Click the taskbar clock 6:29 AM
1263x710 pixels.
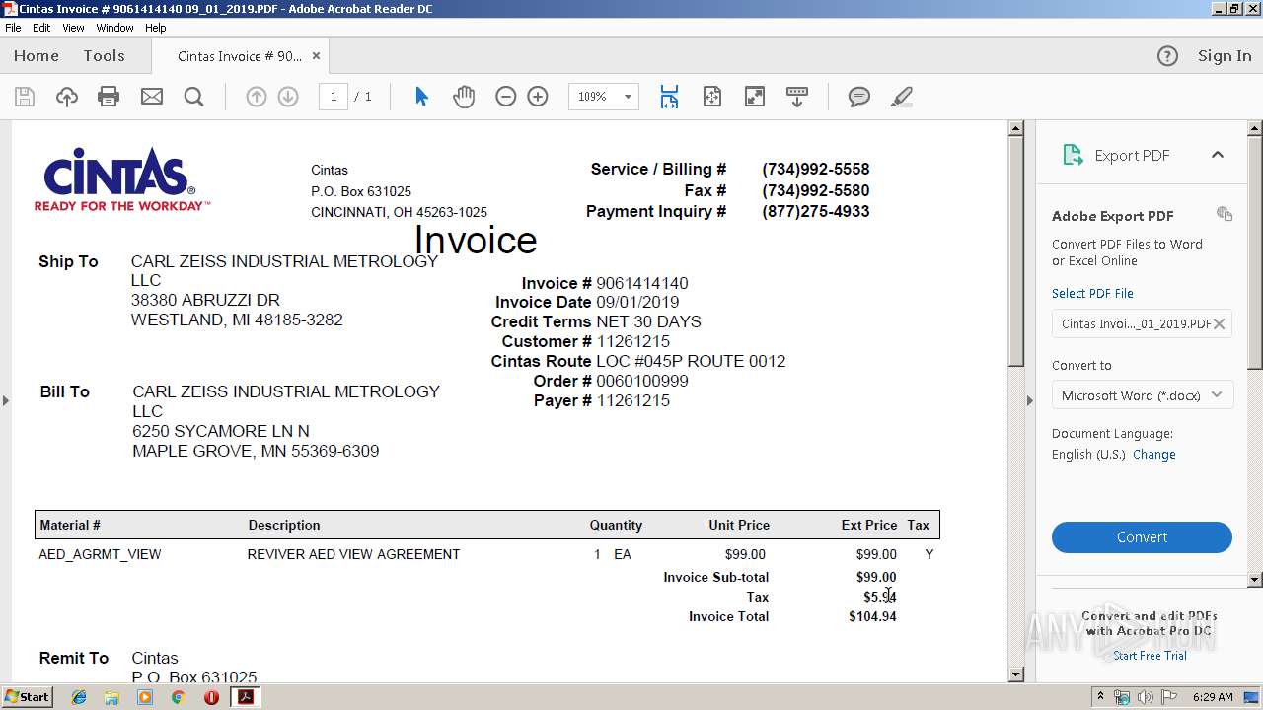[x=1213, y=697]
